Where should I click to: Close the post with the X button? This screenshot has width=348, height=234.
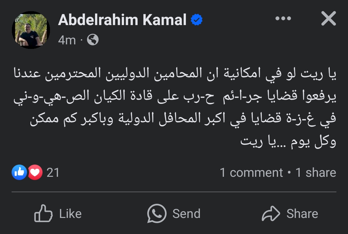click(x=328, y=19)
